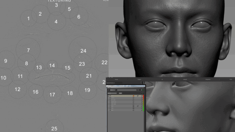Image resolution: width=235 pixels, height=132 pixels.
Task: Click the arrow at the blend dropdown edge
Action: click(117, 93)
